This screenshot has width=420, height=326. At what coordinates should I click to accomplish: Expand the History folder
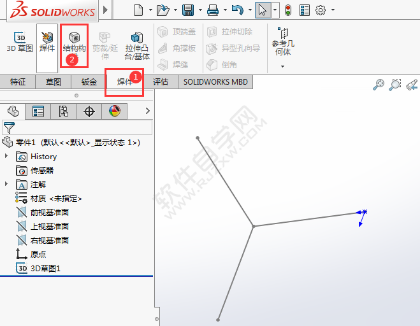click(6, 156)
